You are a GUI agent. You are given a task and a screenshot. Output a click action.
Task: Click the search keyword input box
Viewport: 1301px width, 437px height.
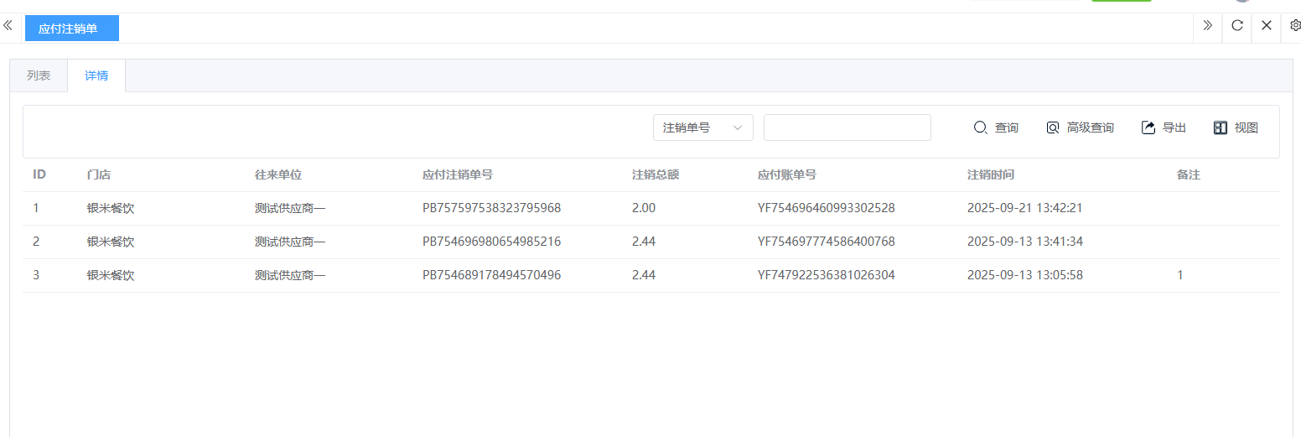tap(847, 127)
